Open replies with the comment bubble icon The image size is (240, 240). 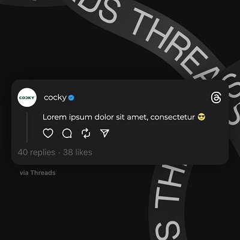[x=67, y=133]
